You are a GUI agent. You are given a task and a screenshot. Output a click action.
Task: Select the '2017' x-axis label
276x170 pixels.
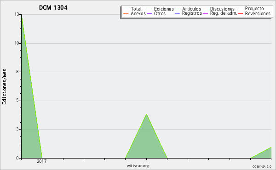pyautogui.click(x=42, y=161)
